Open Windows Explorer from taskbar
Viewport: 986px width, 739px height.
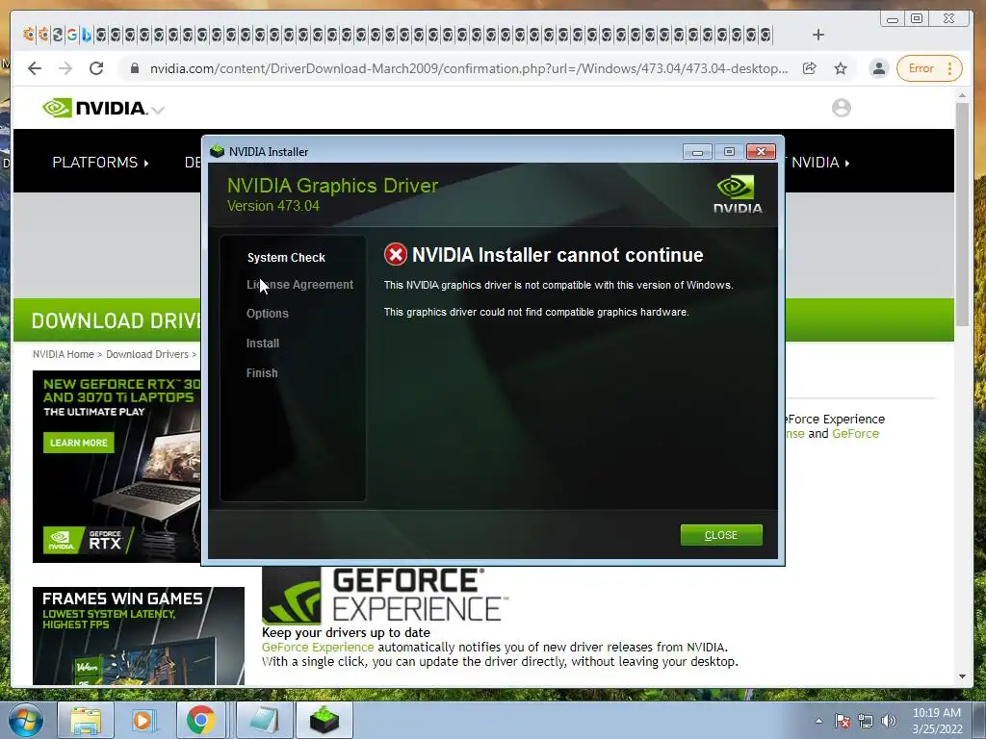point(86,720)
